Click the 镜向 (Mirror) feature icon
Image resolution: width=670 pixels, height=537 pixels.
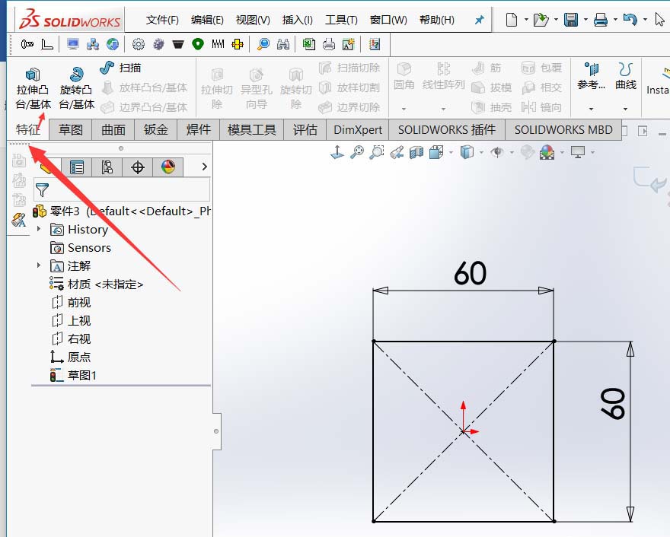tap(543, 106)
